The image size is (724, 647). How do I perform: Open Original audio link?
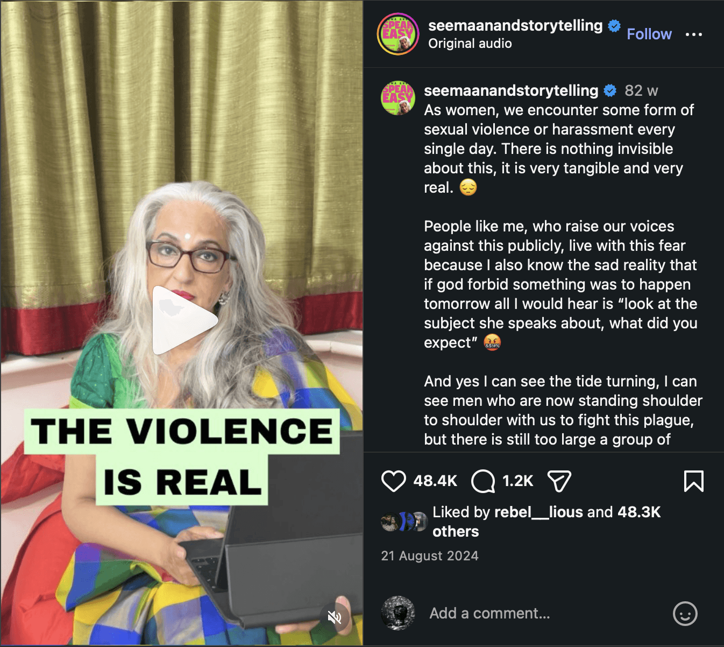coord(470,44)
